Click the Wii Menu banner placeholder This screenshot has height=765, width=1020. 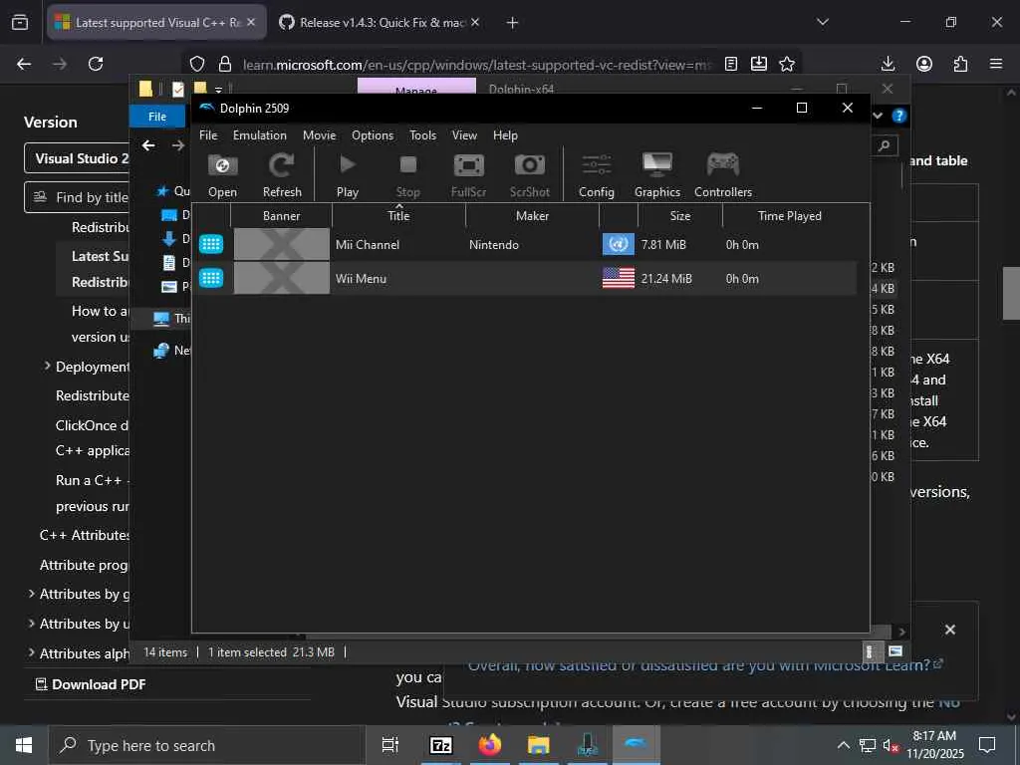(x=282, y=279)
